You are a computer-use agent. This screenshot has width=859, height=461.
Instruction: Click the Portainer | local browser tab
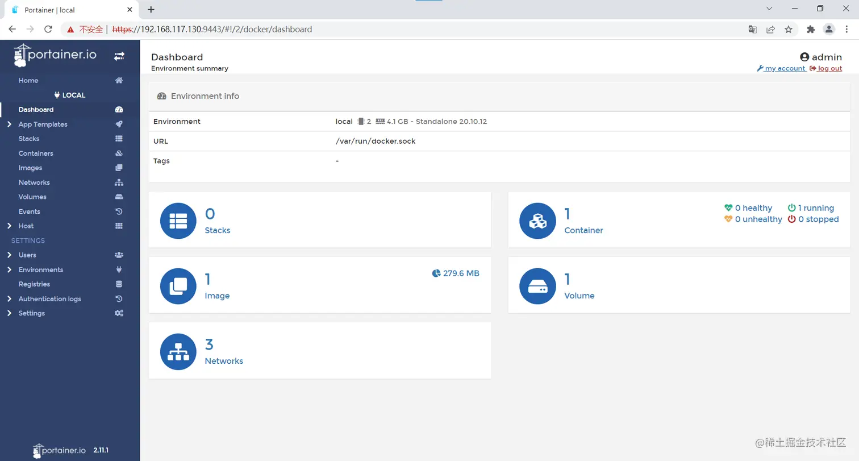tap(71, 10)
